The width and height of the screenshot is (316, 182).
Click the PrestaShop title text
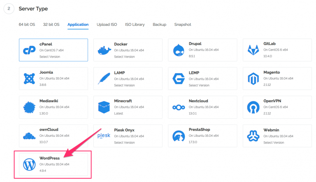coord(199,129)
